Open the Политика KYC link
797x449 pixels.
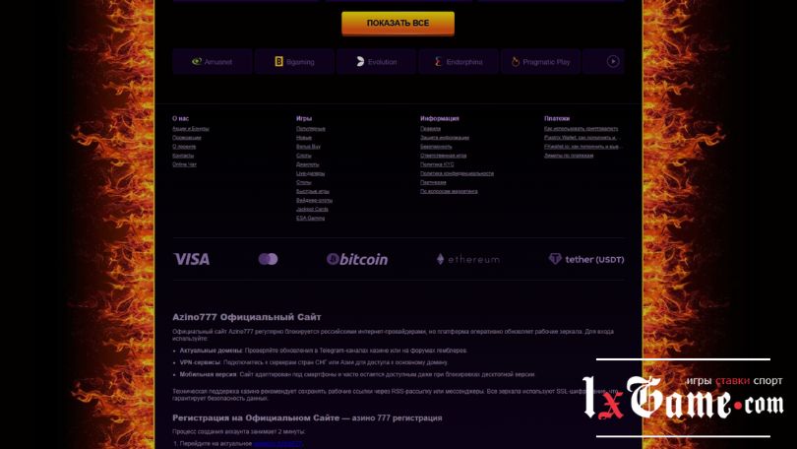coord(437,164)
